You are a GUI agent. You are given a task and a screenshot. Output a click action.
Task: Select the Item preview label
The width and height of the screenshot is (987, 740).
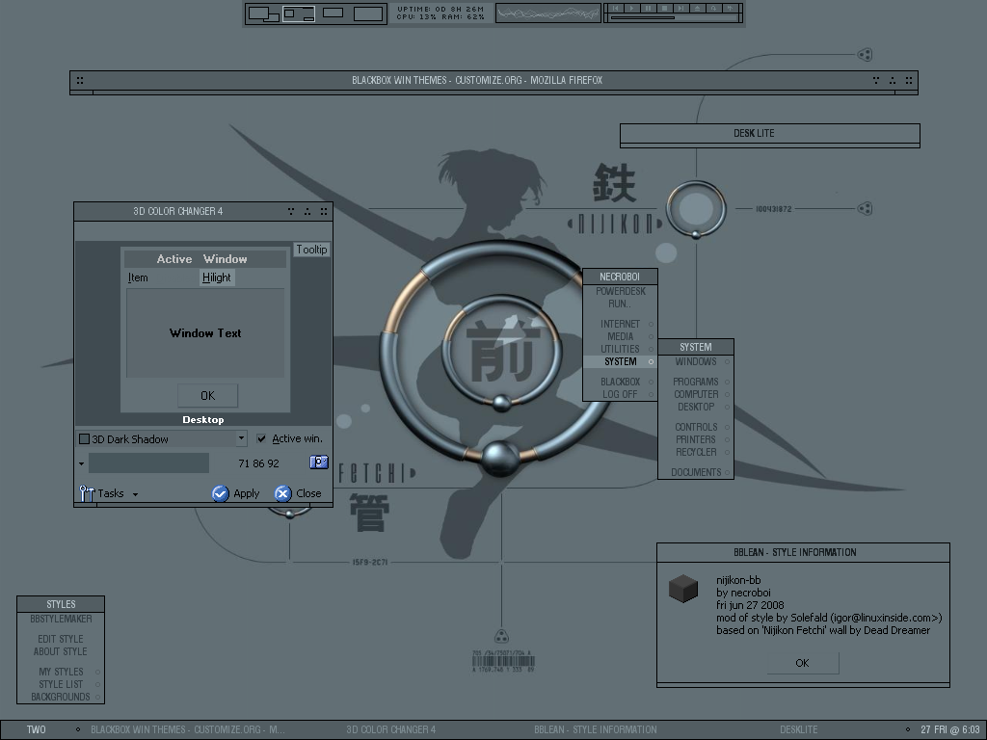(x=138, y=277)
